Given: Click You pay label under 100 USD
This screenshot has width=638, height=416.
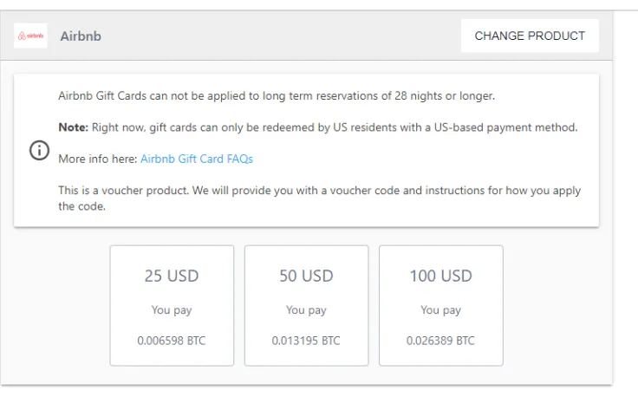Looking at the screenshot, I should click(x=440, y=309).
